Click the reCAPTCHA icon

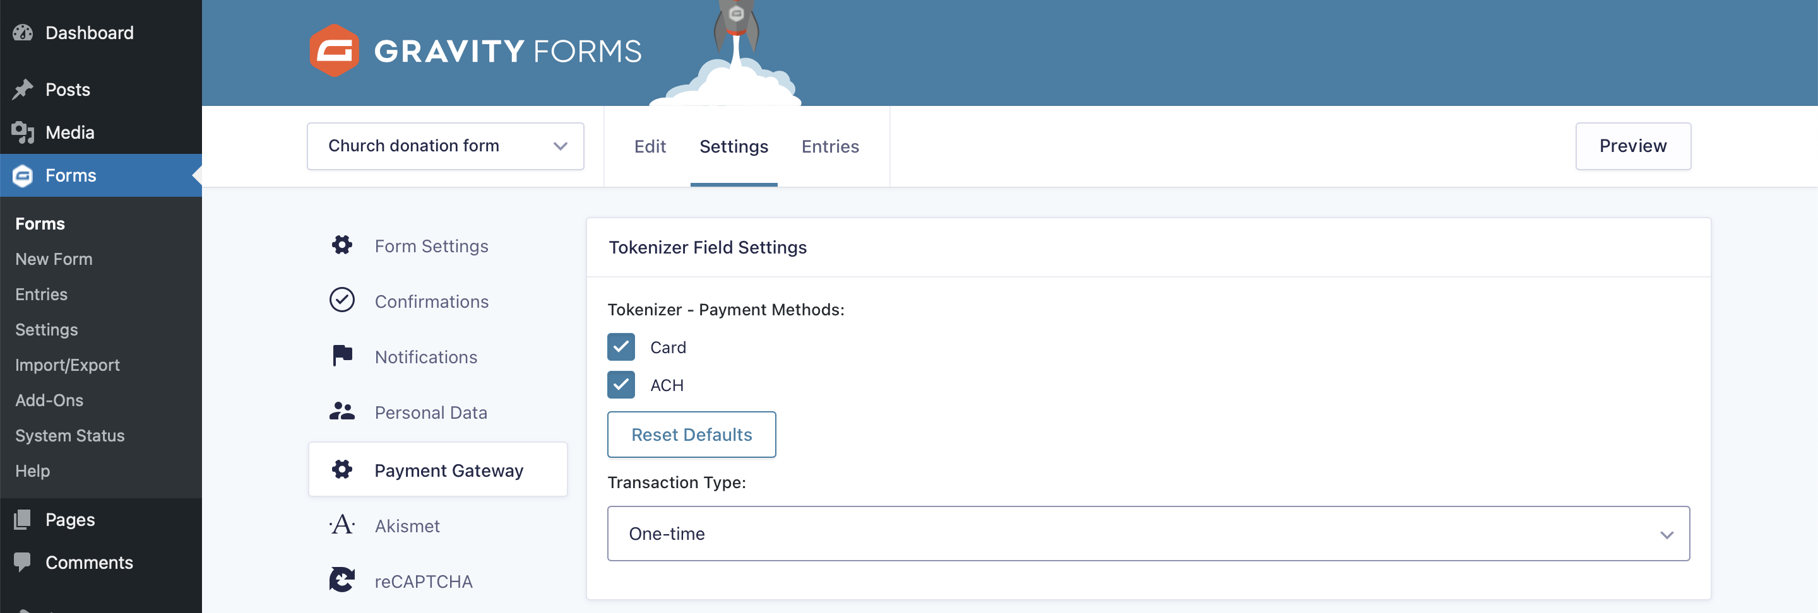click(x=342, y=581)
